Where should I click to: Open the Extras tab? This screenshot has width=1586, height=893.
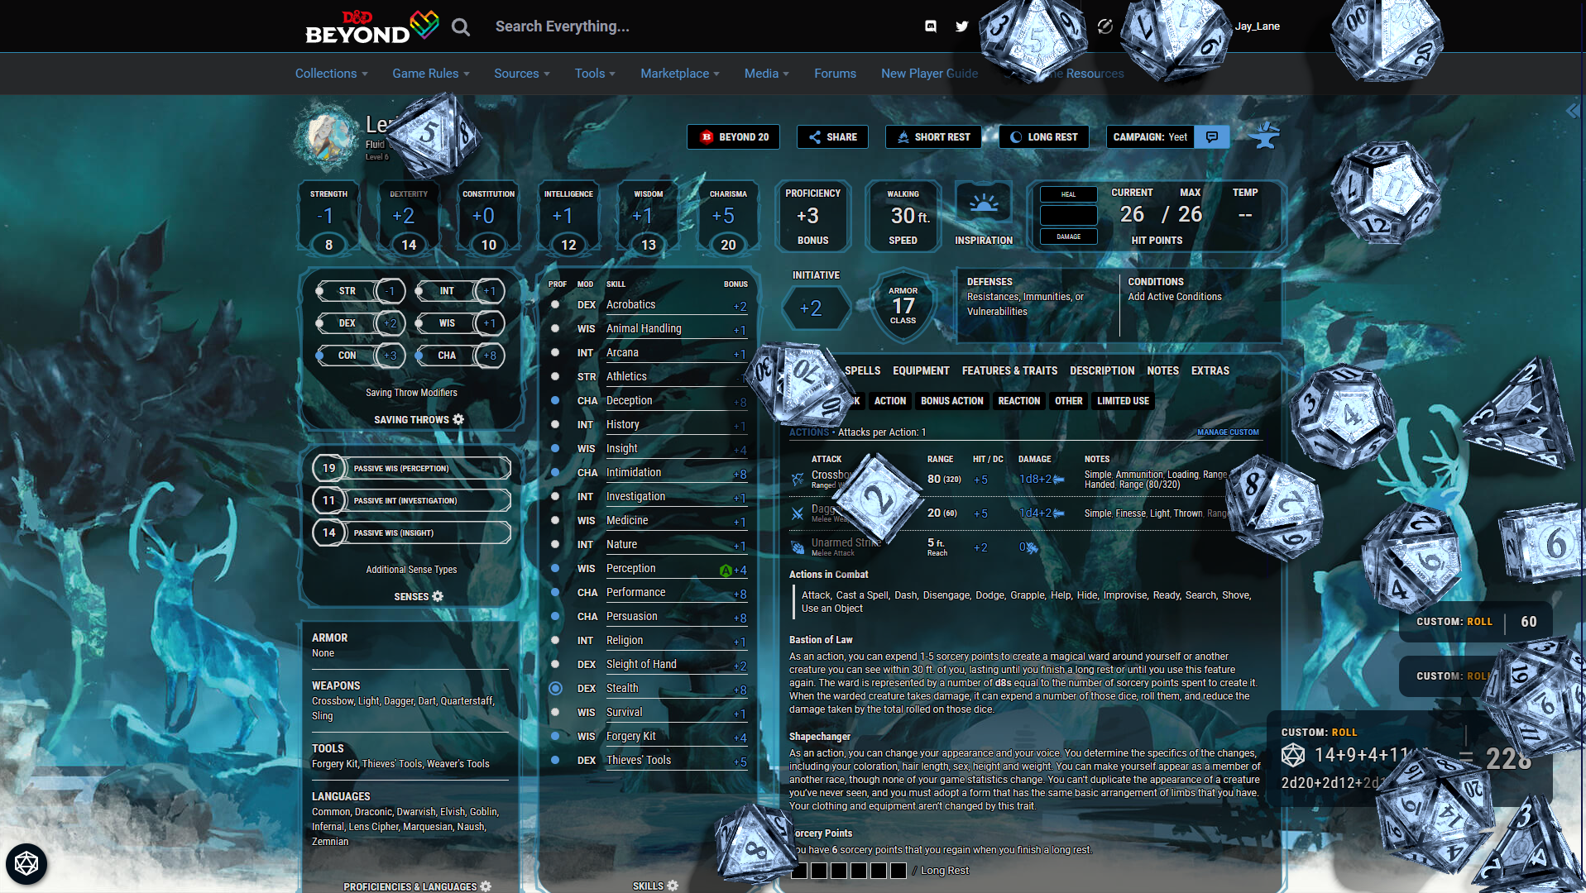coord(1210,371)
